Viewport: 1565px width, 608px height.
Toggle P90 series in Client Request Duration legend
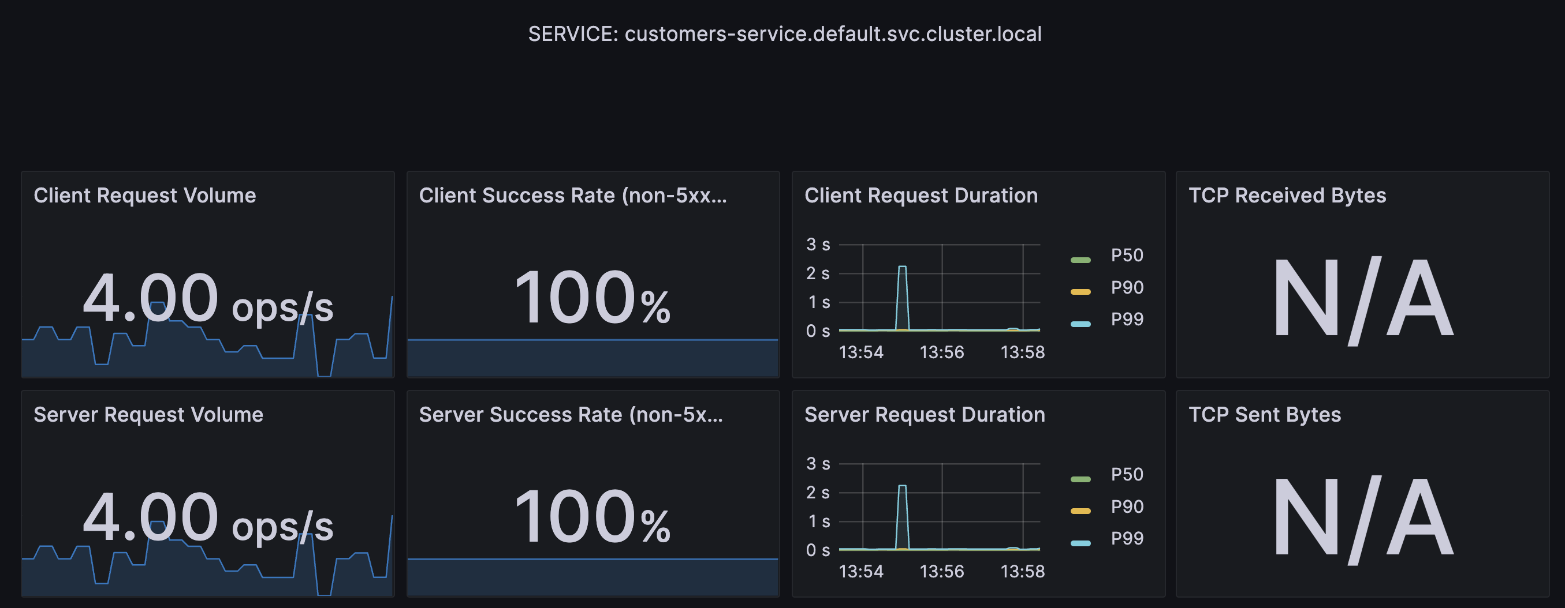pyautogui.click(x=1127, y=287)
